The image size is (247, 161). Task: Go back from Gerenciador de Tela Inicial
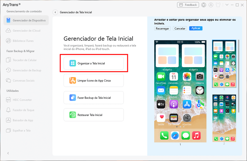pyautogui.click(x=55, y=12)
